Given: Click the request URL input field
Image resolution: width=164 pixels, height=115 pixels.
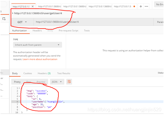Looking at the screenshot, I should coord(93,22).
